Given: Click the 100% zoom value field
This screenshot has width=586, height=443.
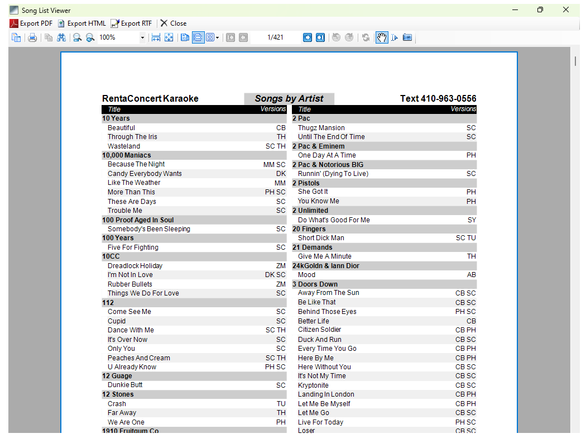Looking at the screenshot, I should [119, 37].
